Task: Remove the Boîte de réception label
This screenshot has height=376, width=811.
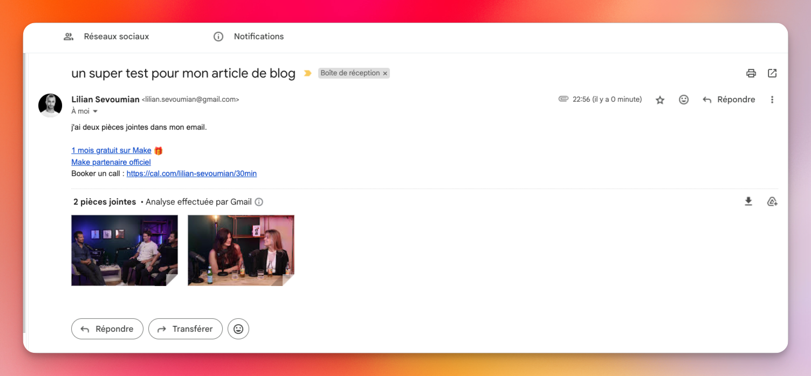Action: pos(385,73)
